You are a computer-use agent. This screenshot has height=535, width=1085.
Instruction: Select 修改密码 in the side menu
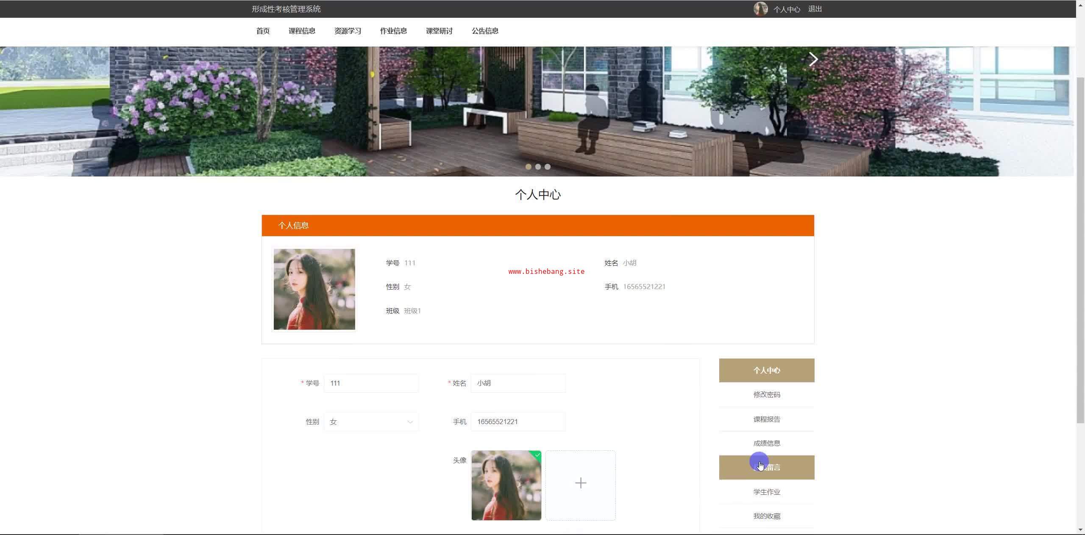click(x=766, y=394)
